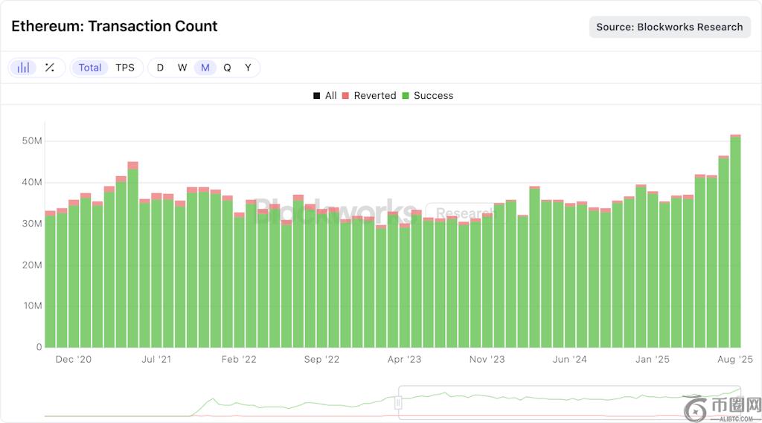Click the black All legend marker
This screenshot has width=762, height=423.
tap(317, 96)
